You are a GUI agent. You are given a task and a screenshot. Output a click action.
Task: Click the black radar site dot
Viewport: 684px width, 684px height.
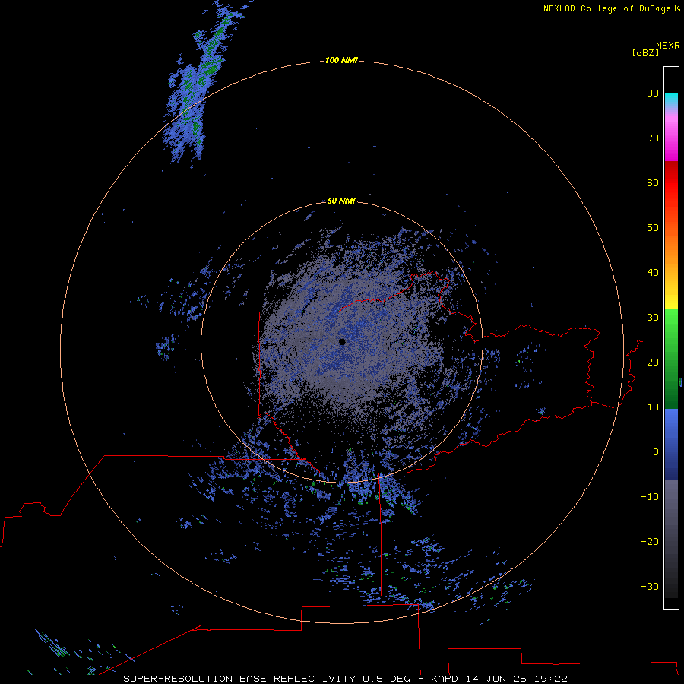pos(342,342)
